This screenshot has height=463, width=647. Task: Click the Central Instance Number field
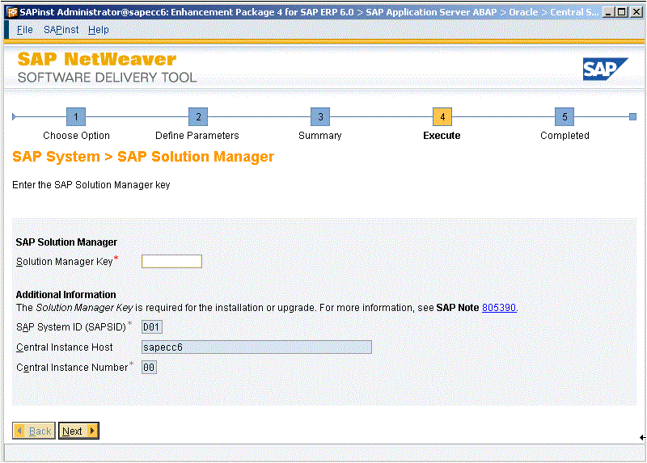pos(149,368)
